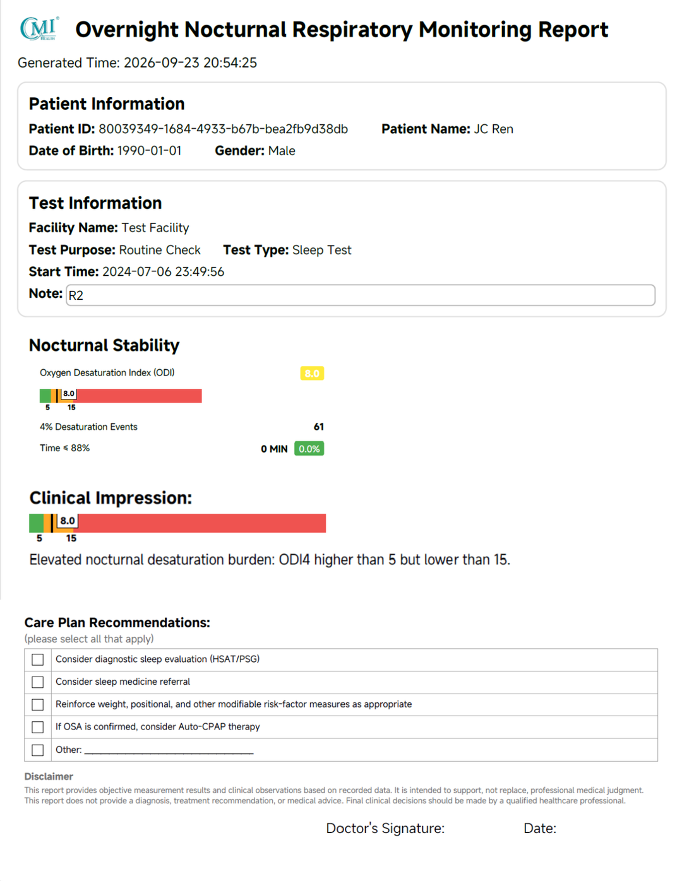Click the green 0.0% time badge
The height and width of the screenshot is (881, 682).
(309, 449)
